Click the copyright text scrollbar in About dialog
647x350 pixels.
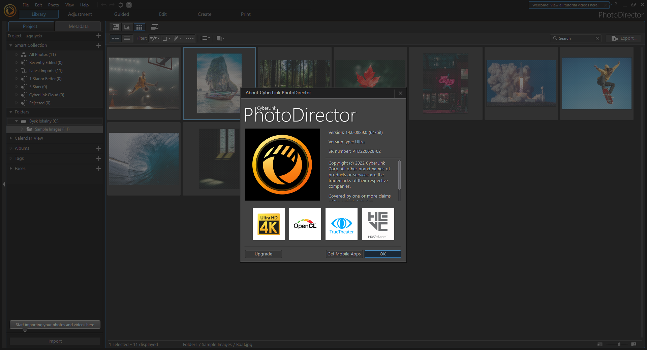tap(400, 175)
